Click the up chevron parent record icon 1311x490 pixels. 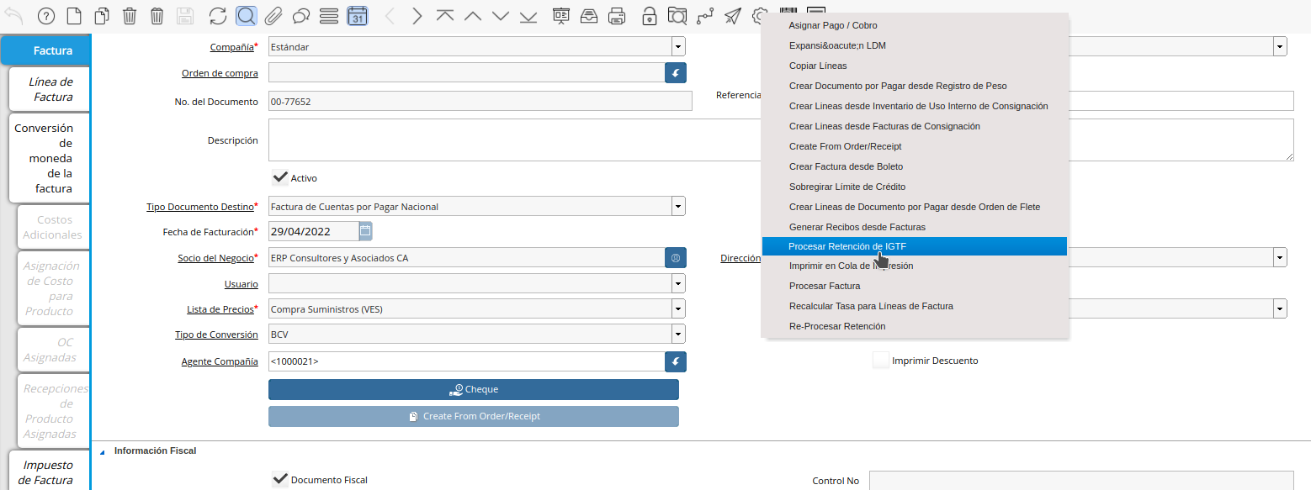coord(473,15)
